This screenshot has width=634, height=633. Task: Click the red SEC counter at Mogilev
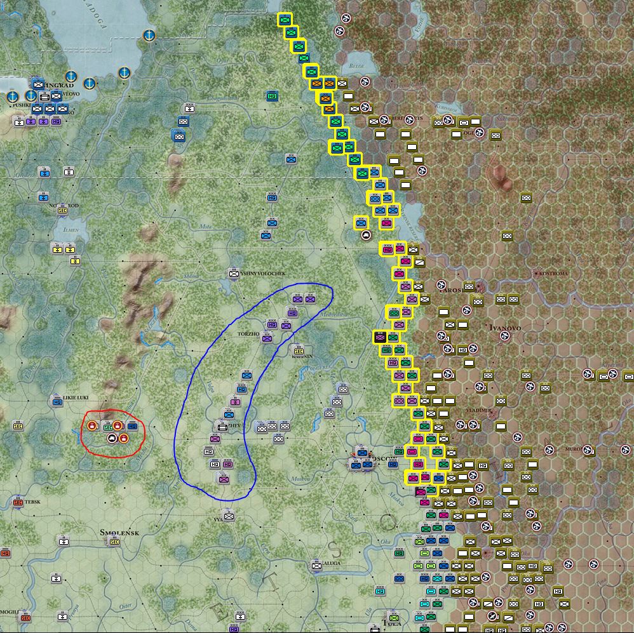[x=25, y=617]
